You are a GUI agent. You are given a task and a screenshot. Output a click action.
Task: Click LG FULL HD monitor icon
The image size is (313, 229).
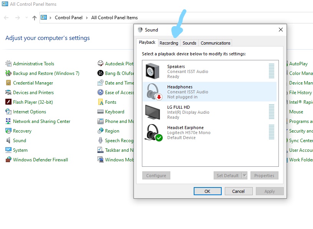tap(153, 112)
